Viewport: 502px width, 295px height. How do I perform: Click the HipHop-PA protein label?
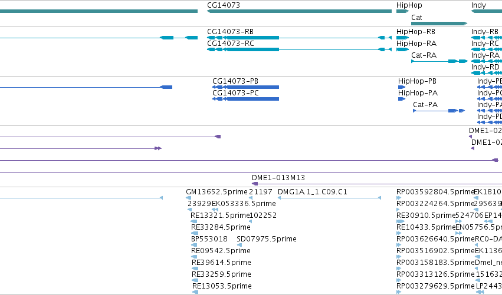(x=418, y=93)
